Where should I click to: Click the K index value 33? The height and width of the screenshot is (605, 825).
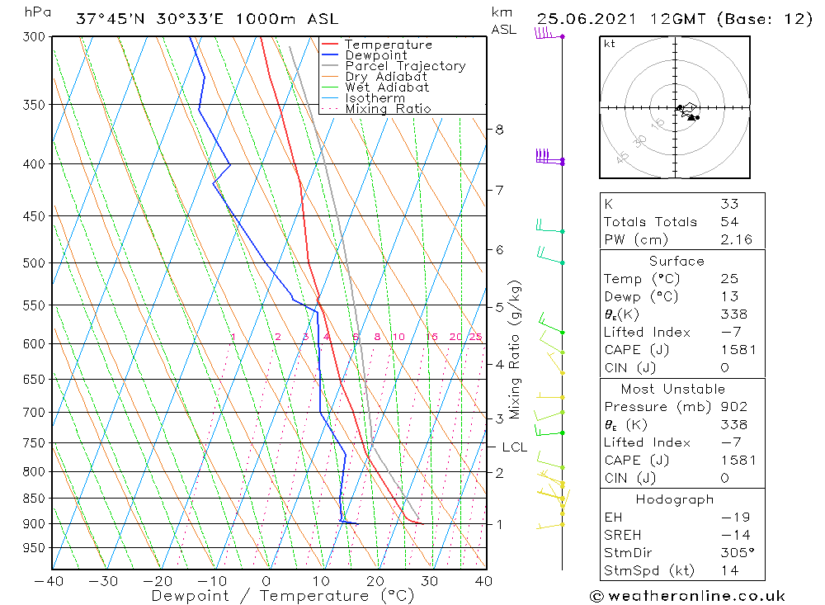coord(729,204)
